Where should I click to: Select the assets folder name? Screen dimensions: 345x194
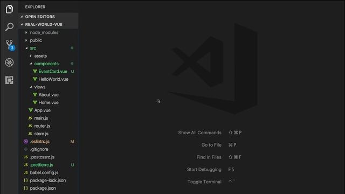pos(40,56)
